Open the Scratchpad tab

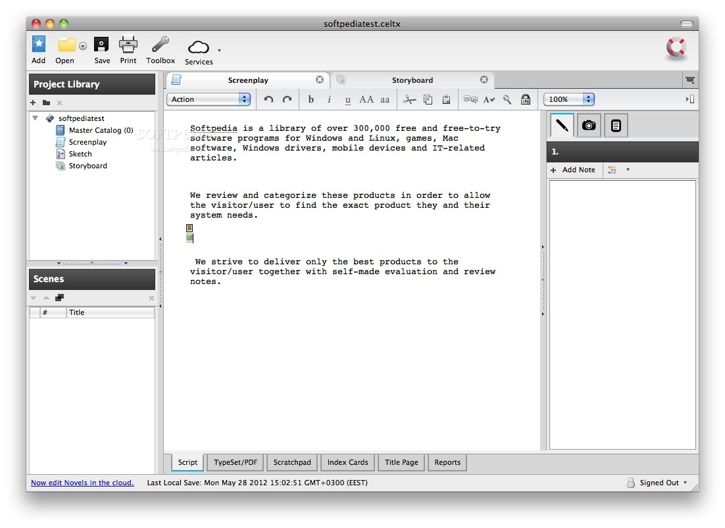(292, 462)
